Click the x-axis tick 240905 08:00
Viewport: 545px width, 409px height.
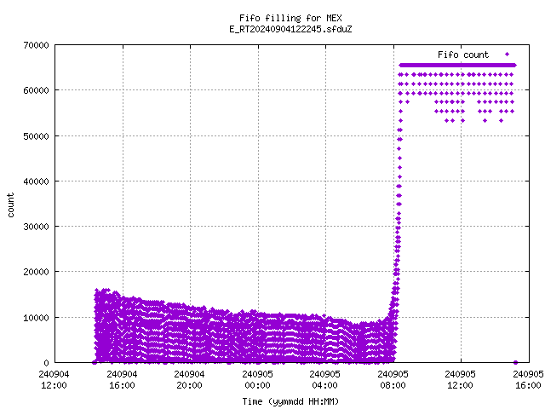click(x=393, y=380)
